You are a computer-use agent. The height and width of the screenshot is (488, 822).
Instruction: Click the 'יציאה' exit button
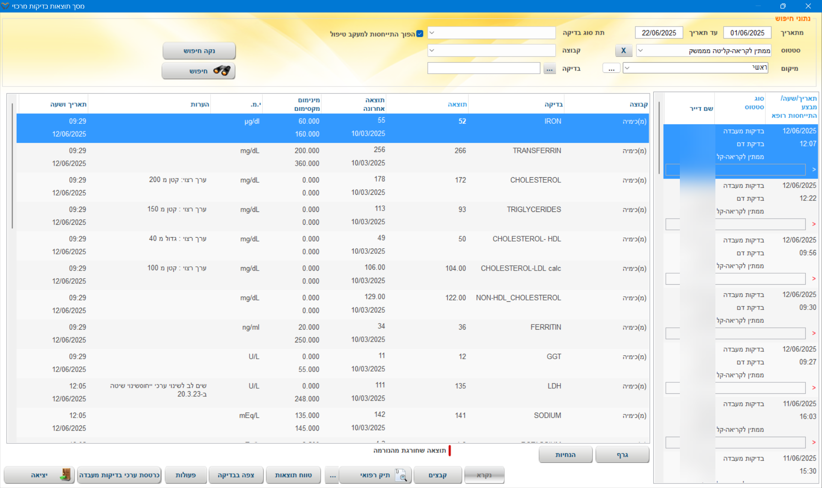pyautogui.click(x=39, y=475)
